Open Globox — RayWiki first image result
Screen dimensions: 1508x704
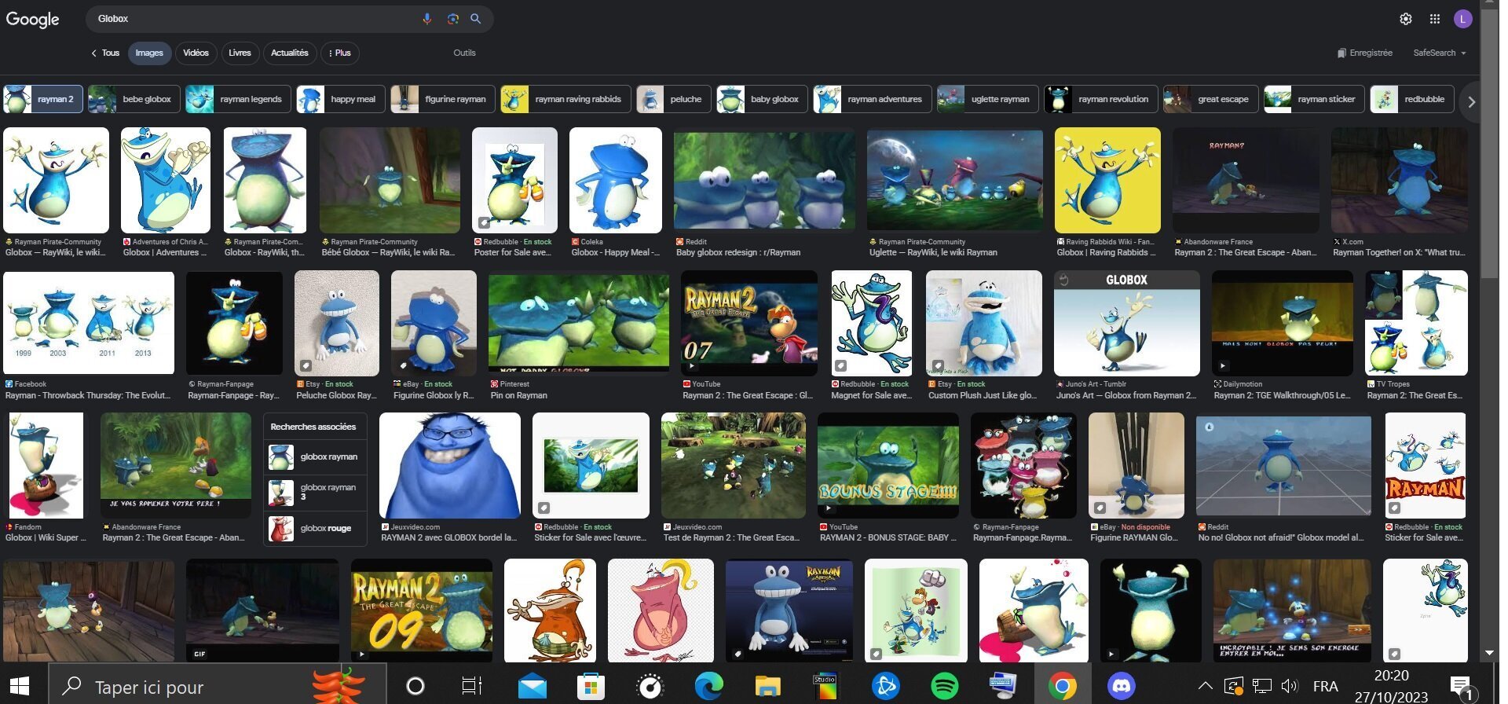pos(56,180)
